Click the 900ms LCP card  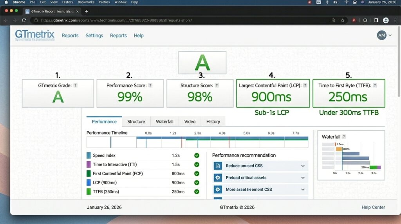tap(273, 93)
